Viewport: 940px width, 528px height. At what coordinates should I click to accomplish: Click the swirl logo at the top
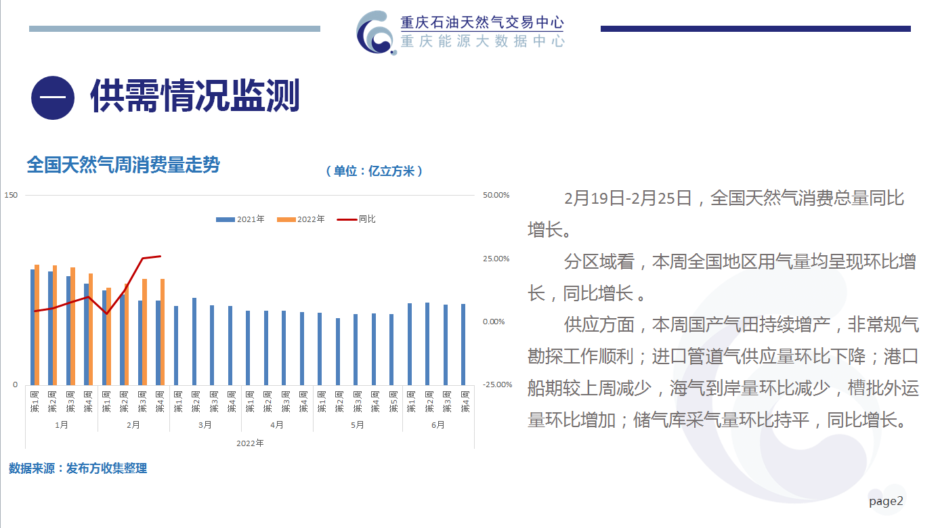click(377, 32)
